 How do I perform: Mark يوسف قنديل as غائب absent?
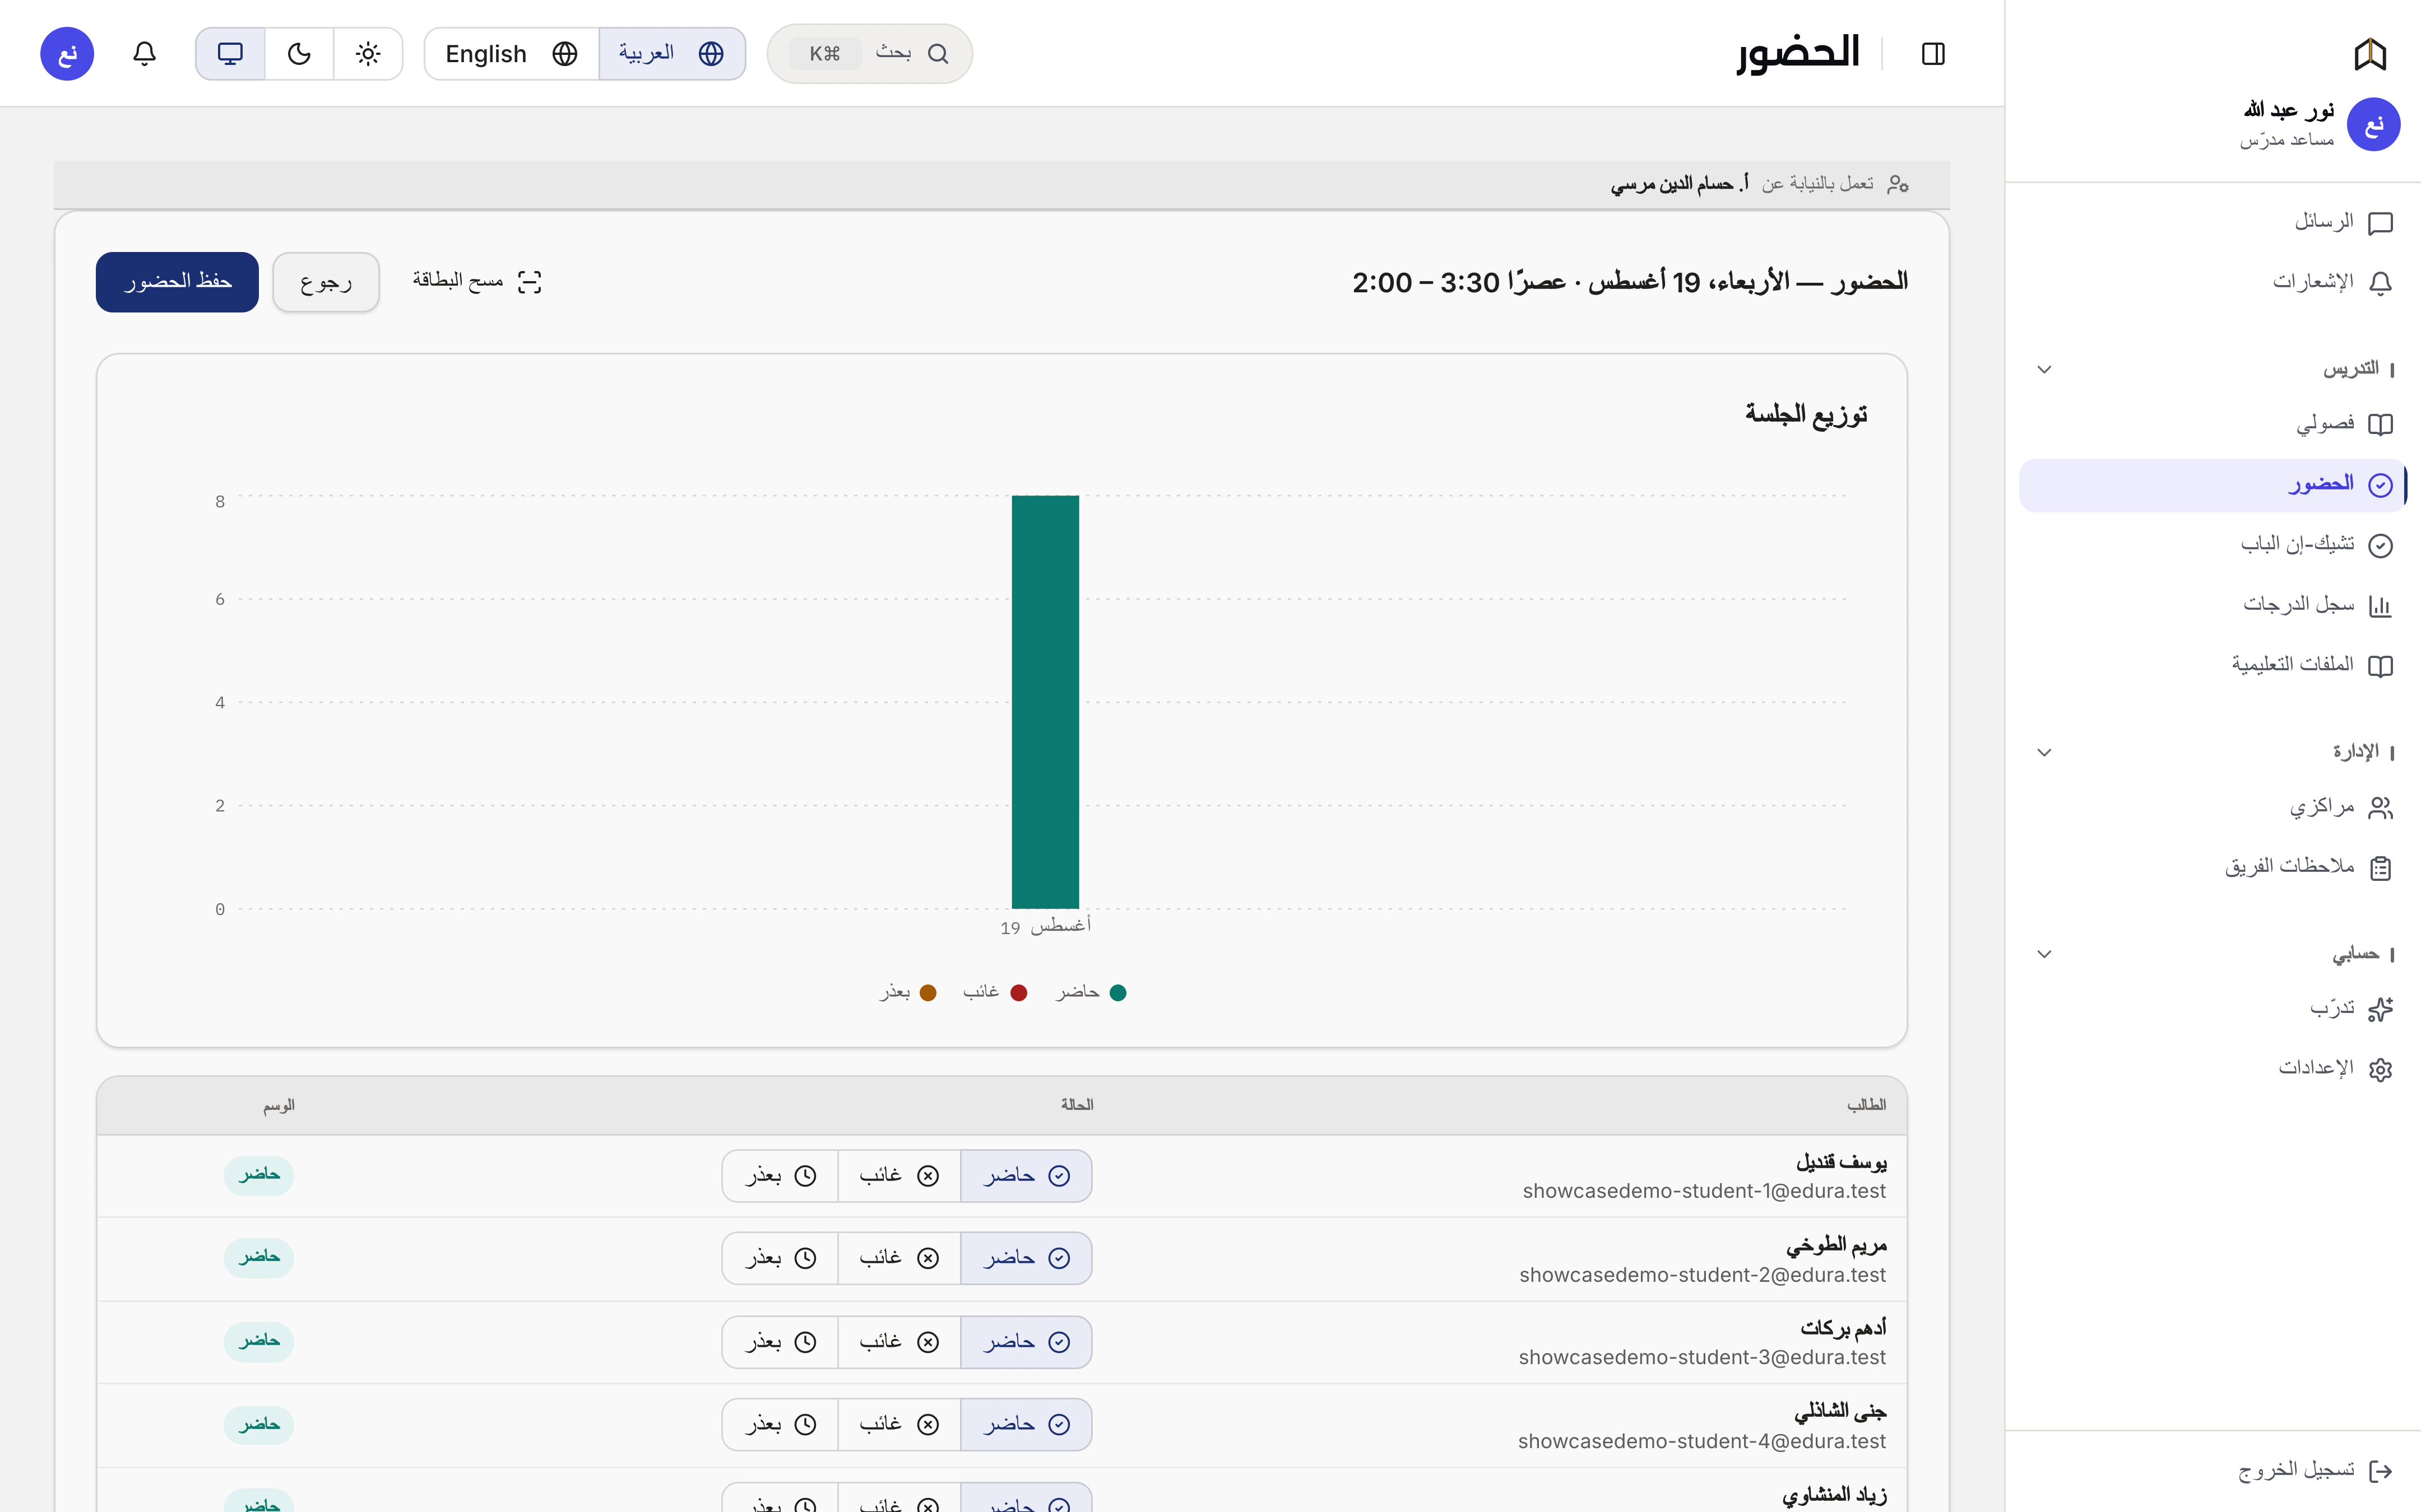(x=898, y=1176)
